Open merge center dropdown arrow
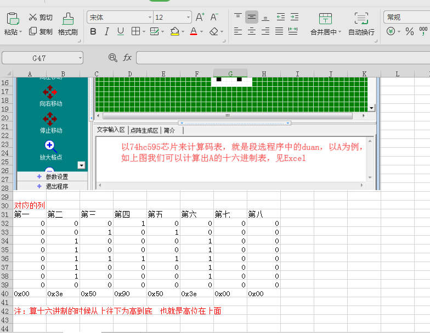430x333 pixels. tap(340, 32)
